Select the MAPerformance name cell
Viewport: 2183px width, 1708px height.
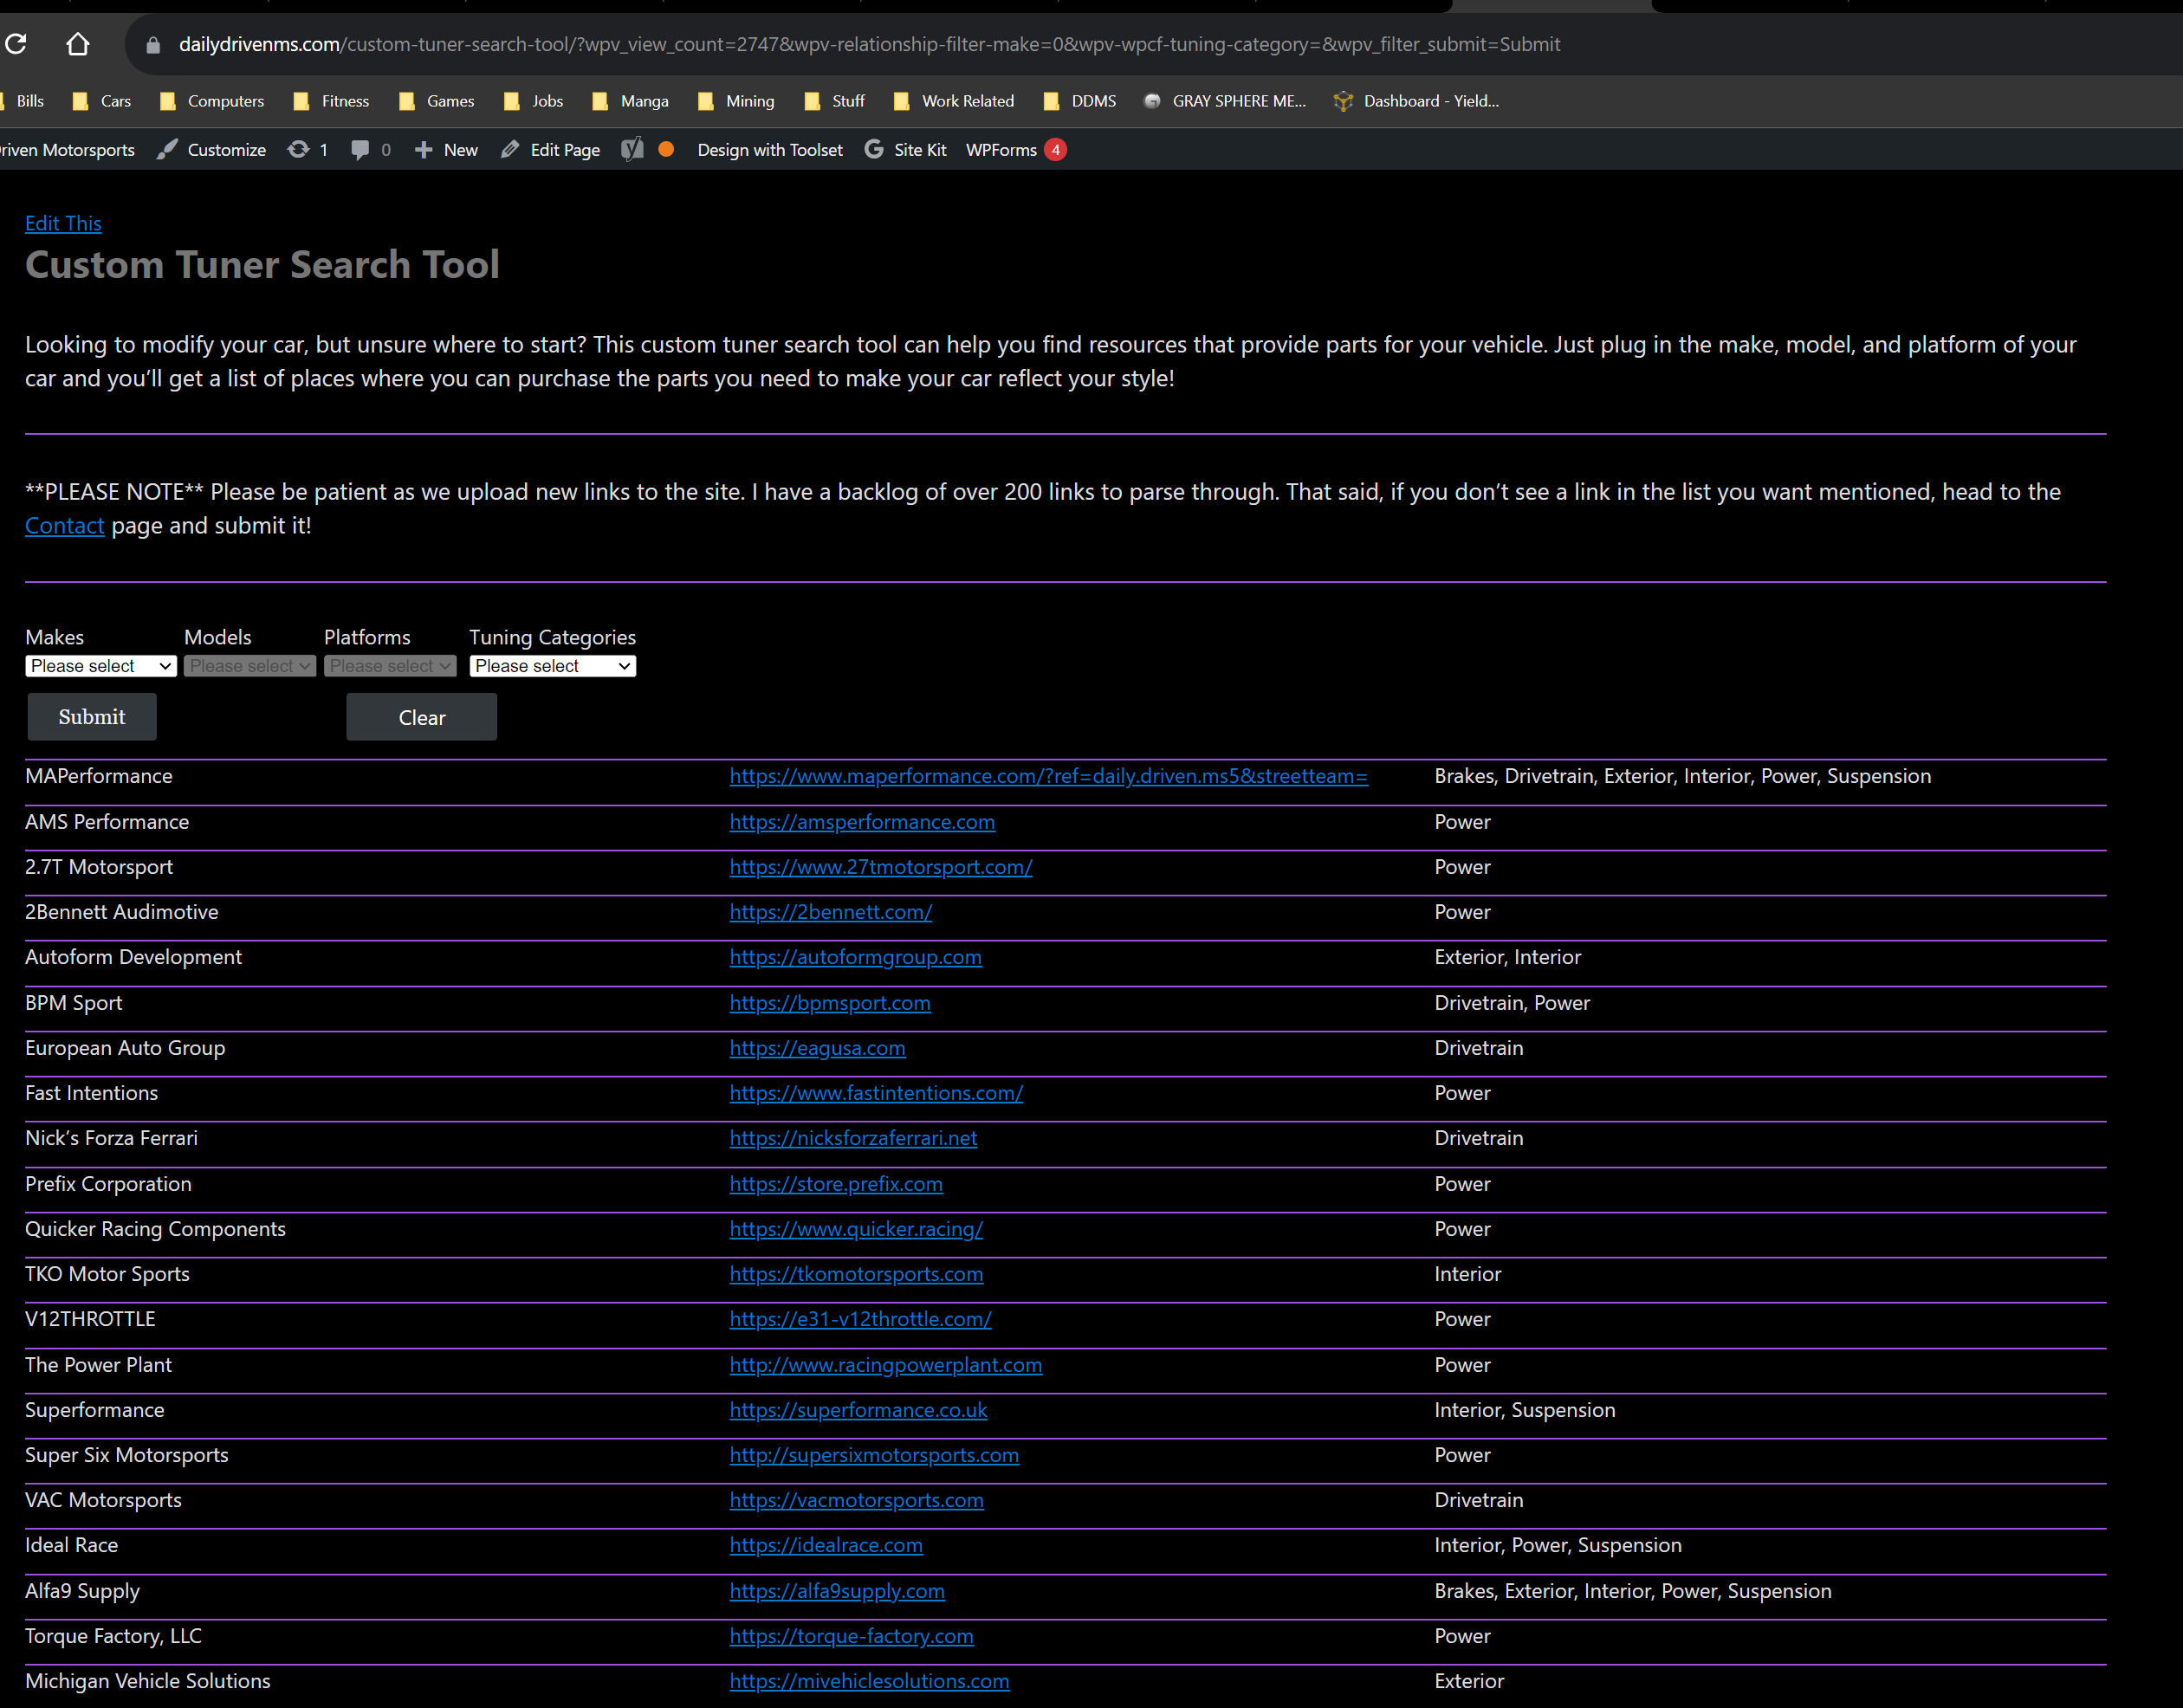[99, 776]
